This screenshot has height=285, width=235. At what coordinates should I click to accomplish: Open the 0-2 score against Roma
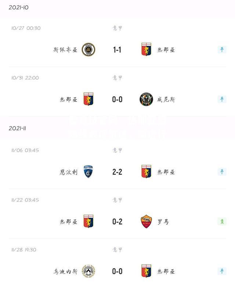[117, 222]
